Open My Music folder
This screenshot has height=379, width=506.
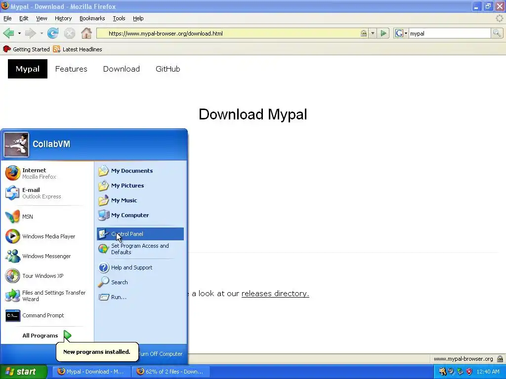point(140,200)
